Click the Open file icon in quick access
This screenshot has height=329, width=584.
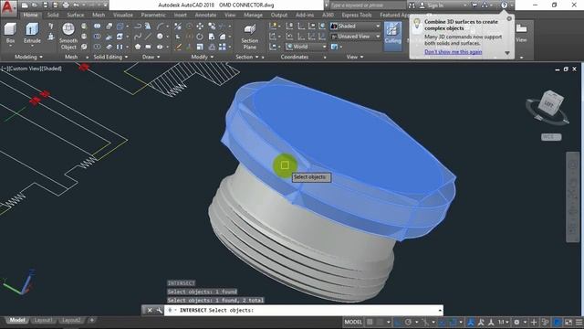click(35, 5)
